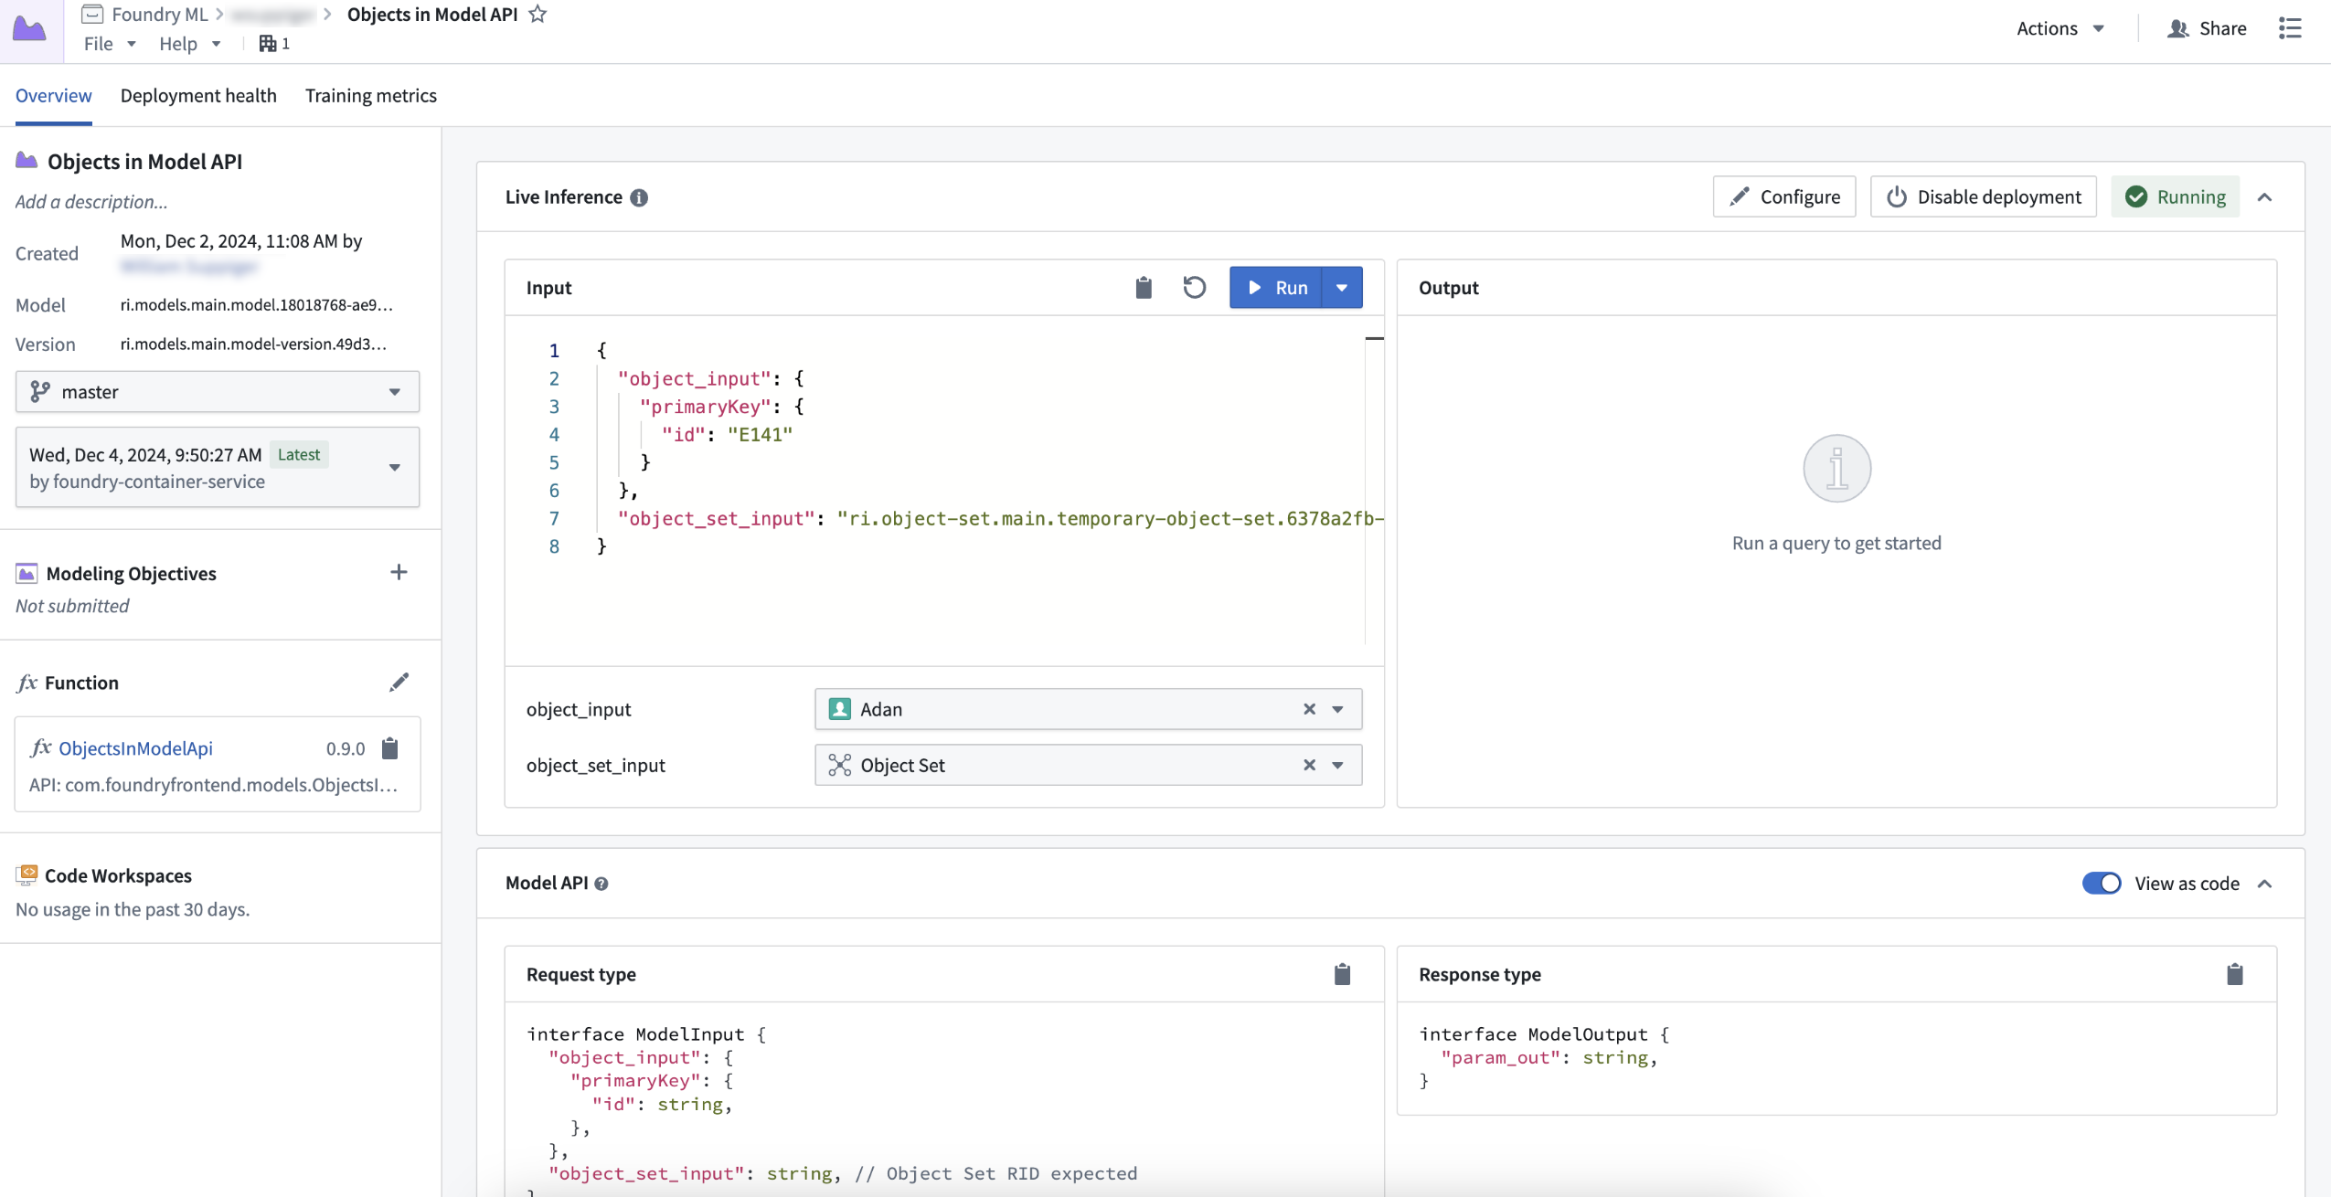Open the ObjectsInModelApi function link
Viewport: 2331px width, 1197px height.
(135, 748)
